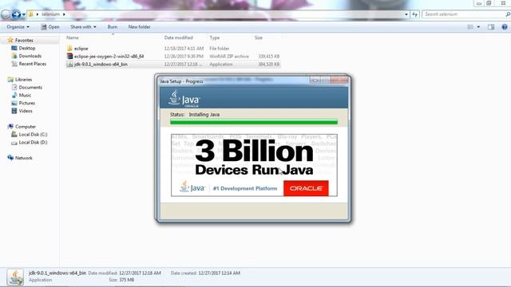The height and width of the screenshot is (287, 511).
Task: Open Downloads in Favorites
Action: click(30, 56)
